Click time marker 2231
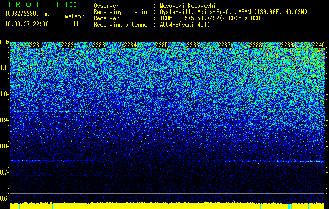The image size is (329, 209). pos(36,45)
